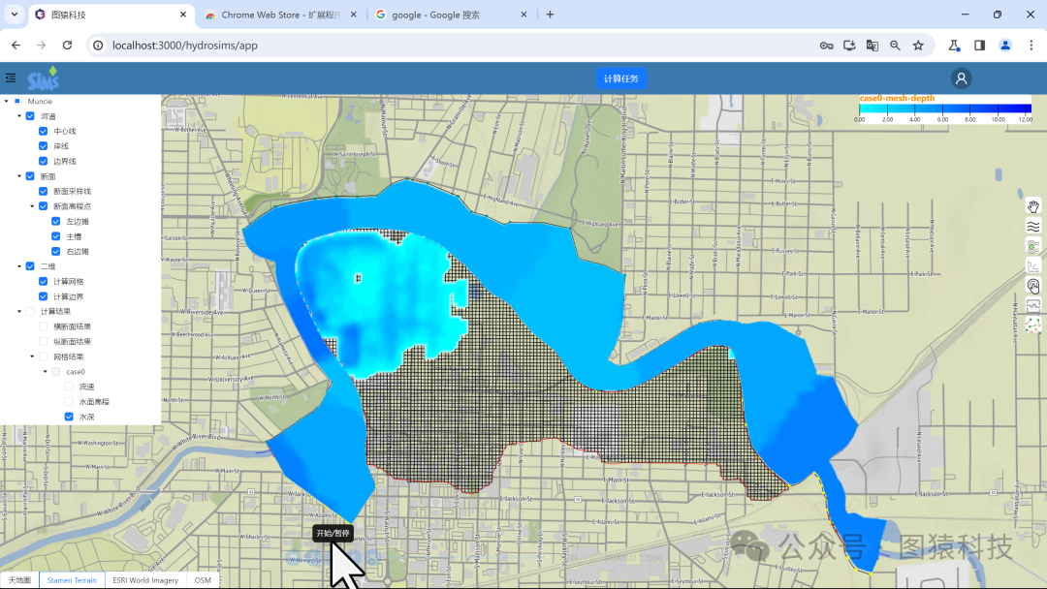Enable the 水面高程 result checkbox
Screen dimensions: 1047x589
69,402
